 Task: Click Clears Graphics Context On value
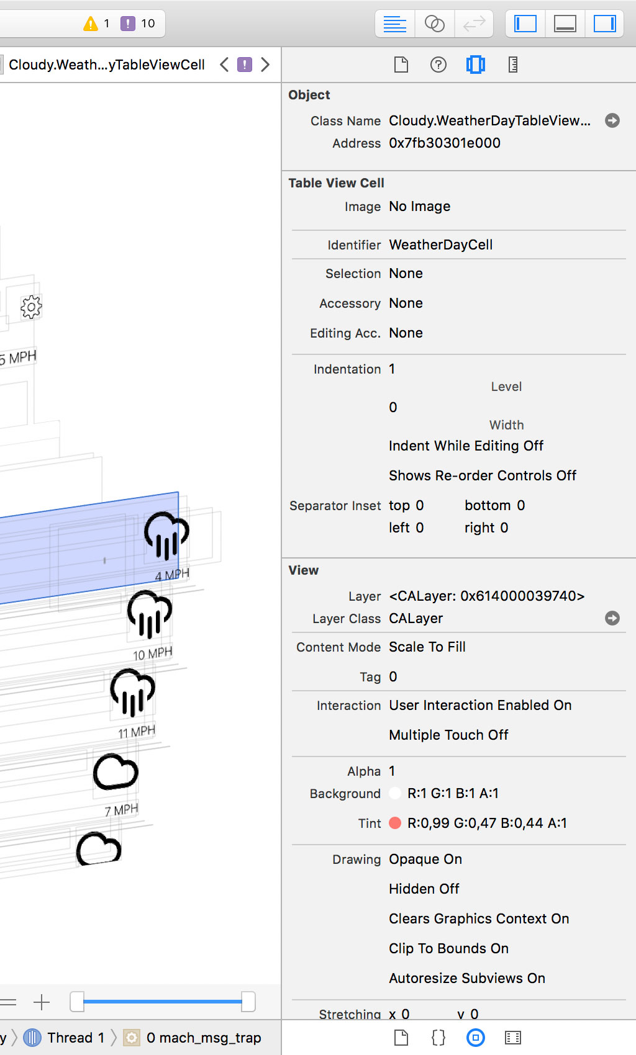tap(479, 919)
